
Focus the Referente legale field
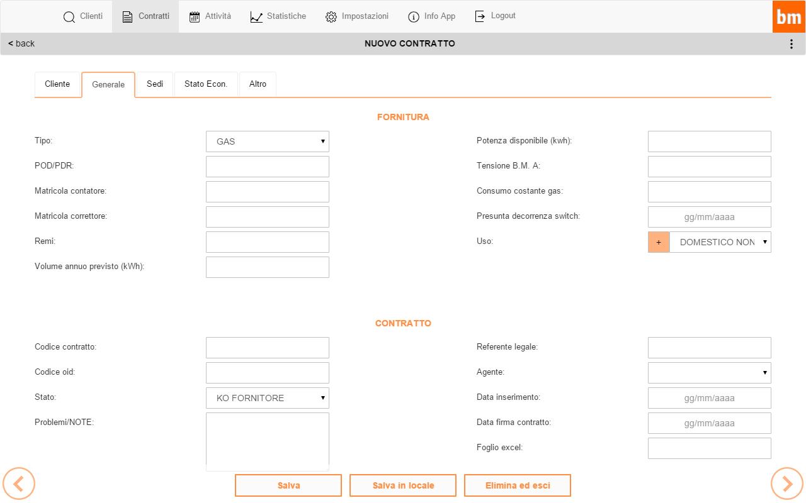[710, 348]
